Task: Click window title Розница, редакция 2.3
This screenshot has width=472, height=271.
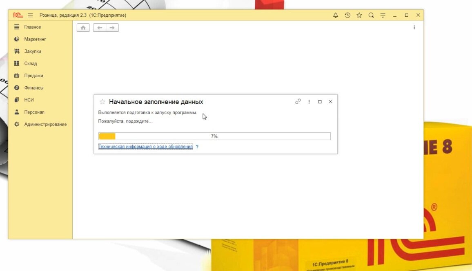Action: pyautogui.click(x=63, y=15)
